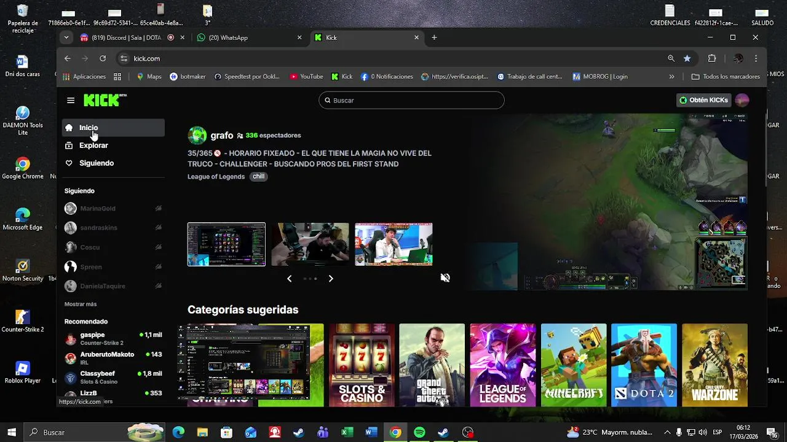Open Spotify from the taskbar
This screenshot has width=787, height=442.
(419, 432)
